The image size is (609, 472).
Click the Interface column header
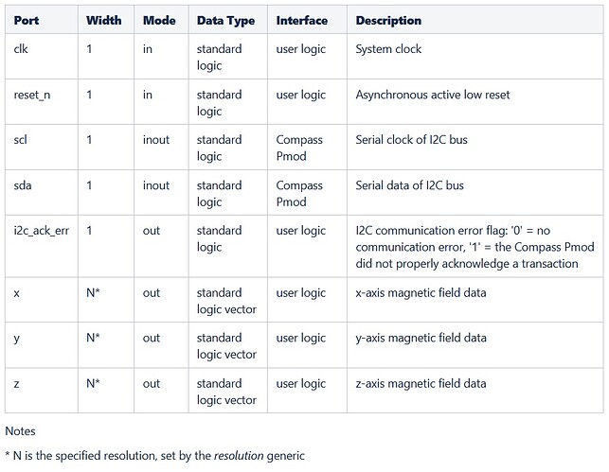pos(301,21)
